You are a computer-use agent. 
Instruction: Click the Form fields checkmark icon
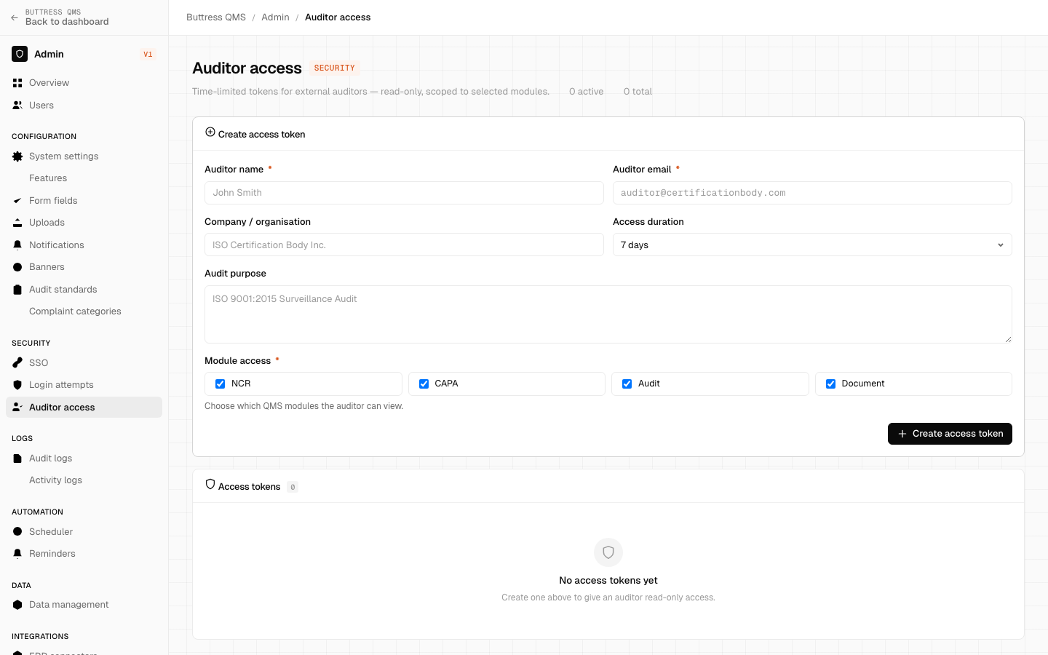pyautogui.click(x=17, y=201)
